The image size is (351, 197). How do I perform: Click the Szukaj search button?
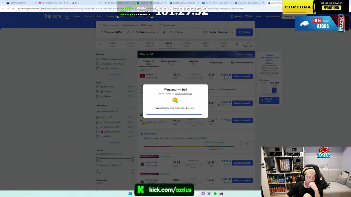point(245,32)
